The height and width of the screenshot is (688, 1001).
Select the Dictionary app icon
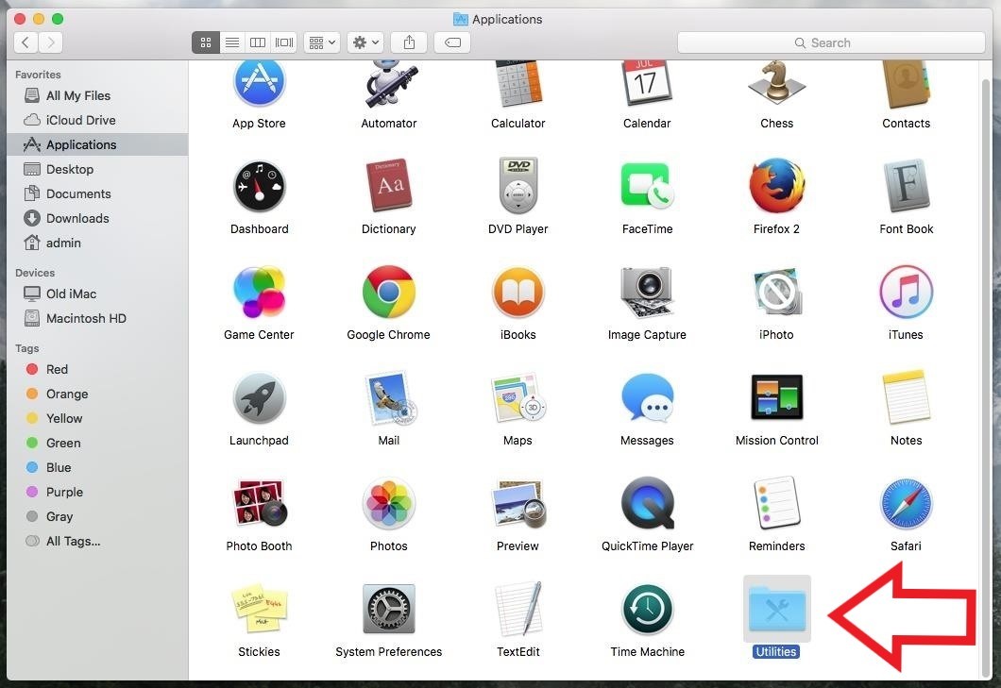coord(389,185)
